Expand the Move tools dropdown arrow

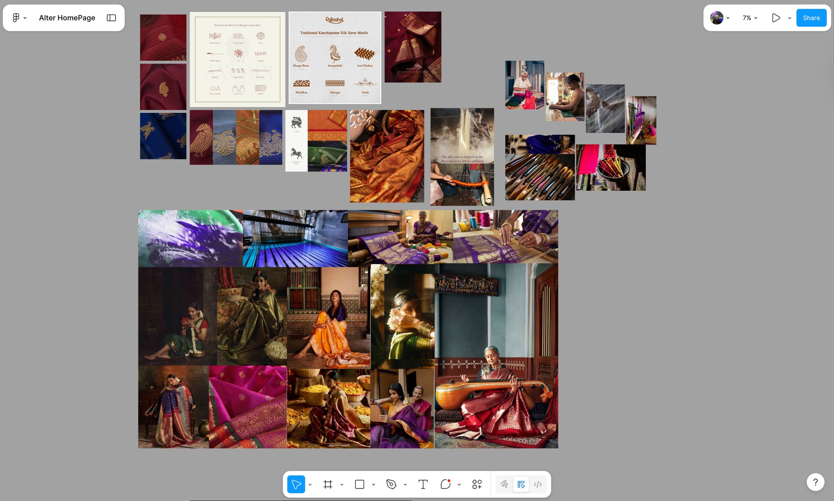[310, 485]
